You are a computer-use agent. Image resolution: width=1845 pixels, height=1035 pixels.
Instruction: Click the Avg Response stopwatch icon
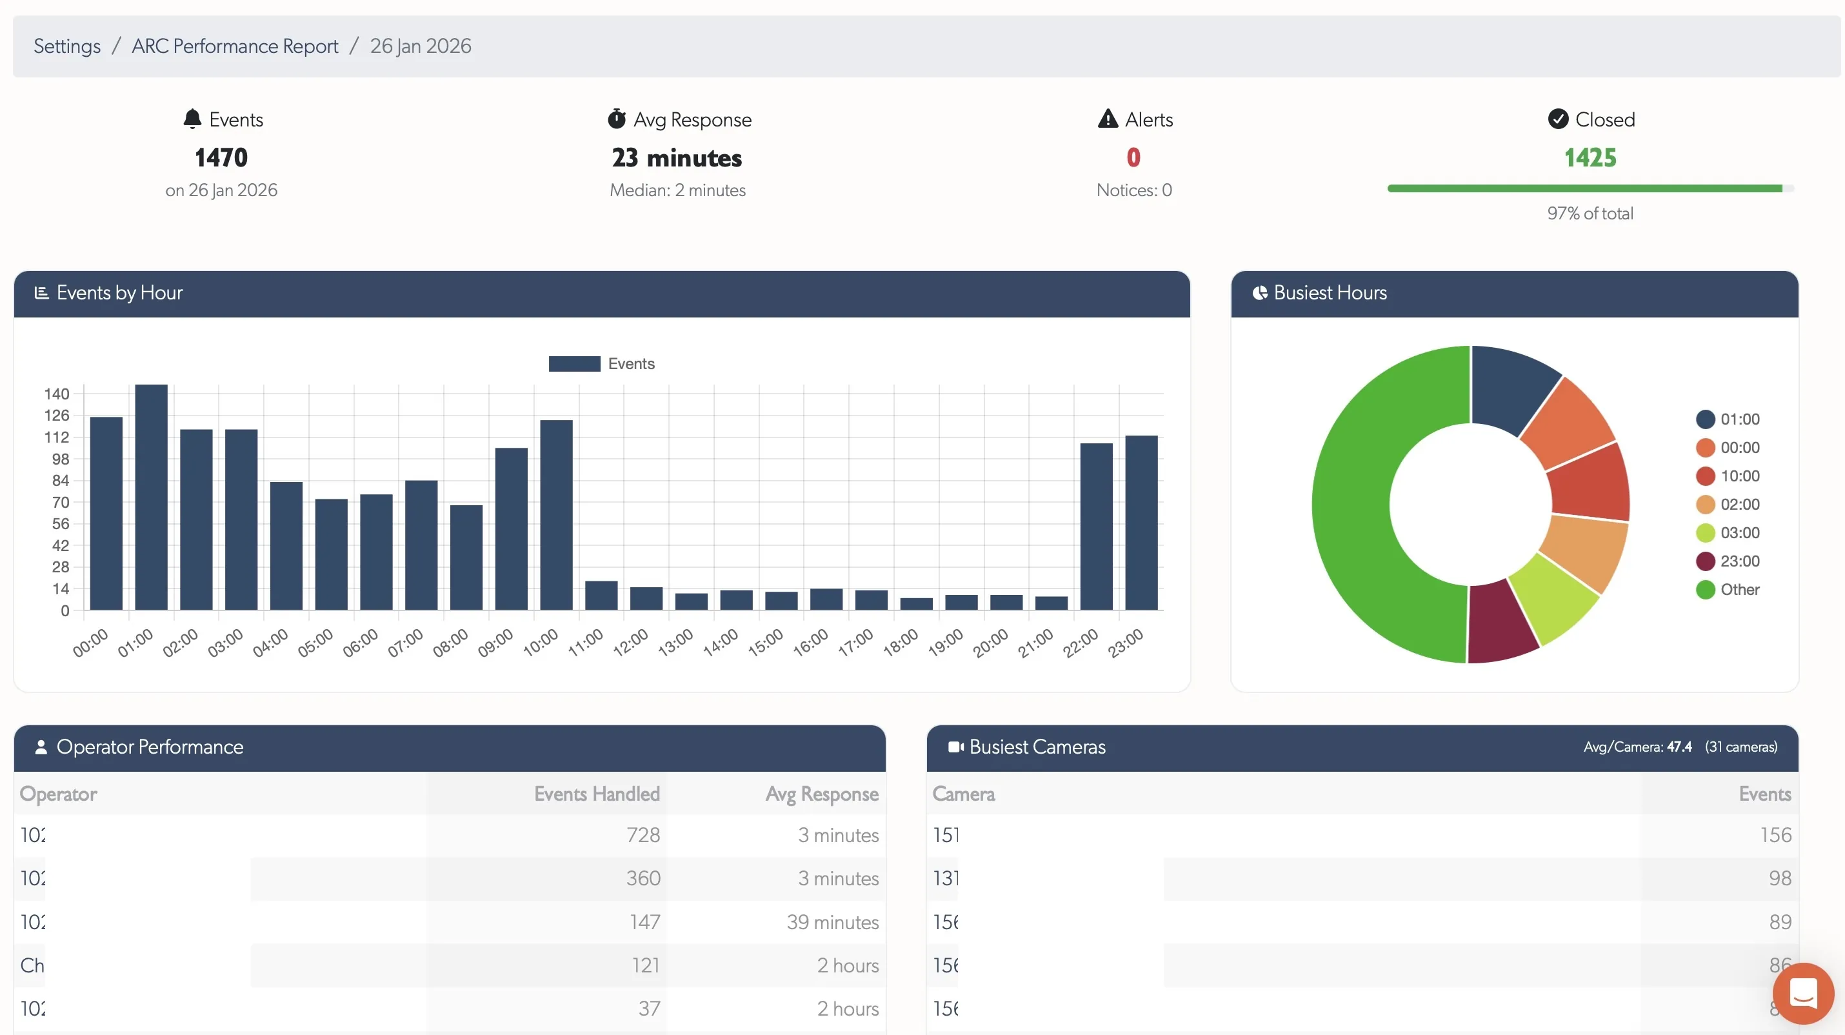point(617,119)
